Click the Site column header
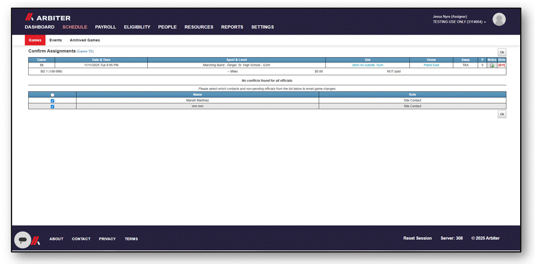Image resolution: width=535 pixels, height=264 pixels. tap(367, 60)
